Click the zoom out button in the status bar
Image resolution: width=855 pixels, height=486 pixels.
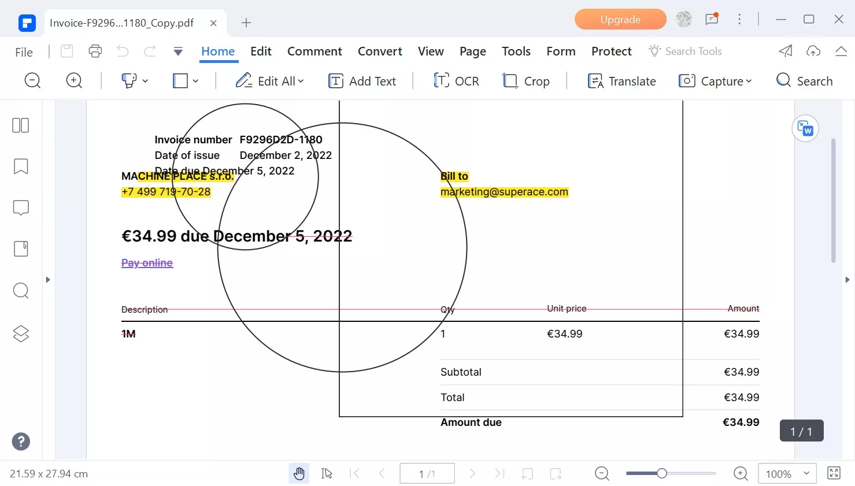pyautogui.click(x=602, y=473)
